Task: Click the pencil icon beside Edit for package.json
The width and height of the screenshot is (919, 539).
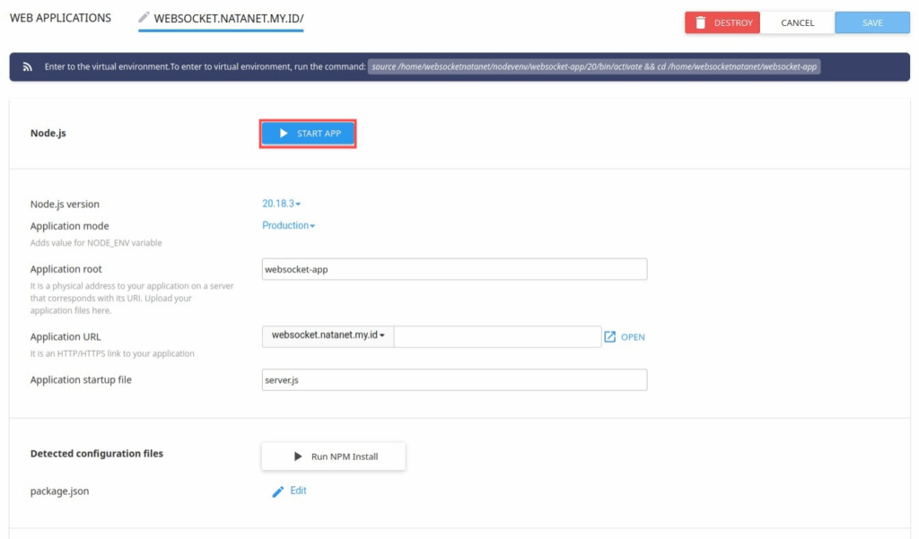Action: 278,491
